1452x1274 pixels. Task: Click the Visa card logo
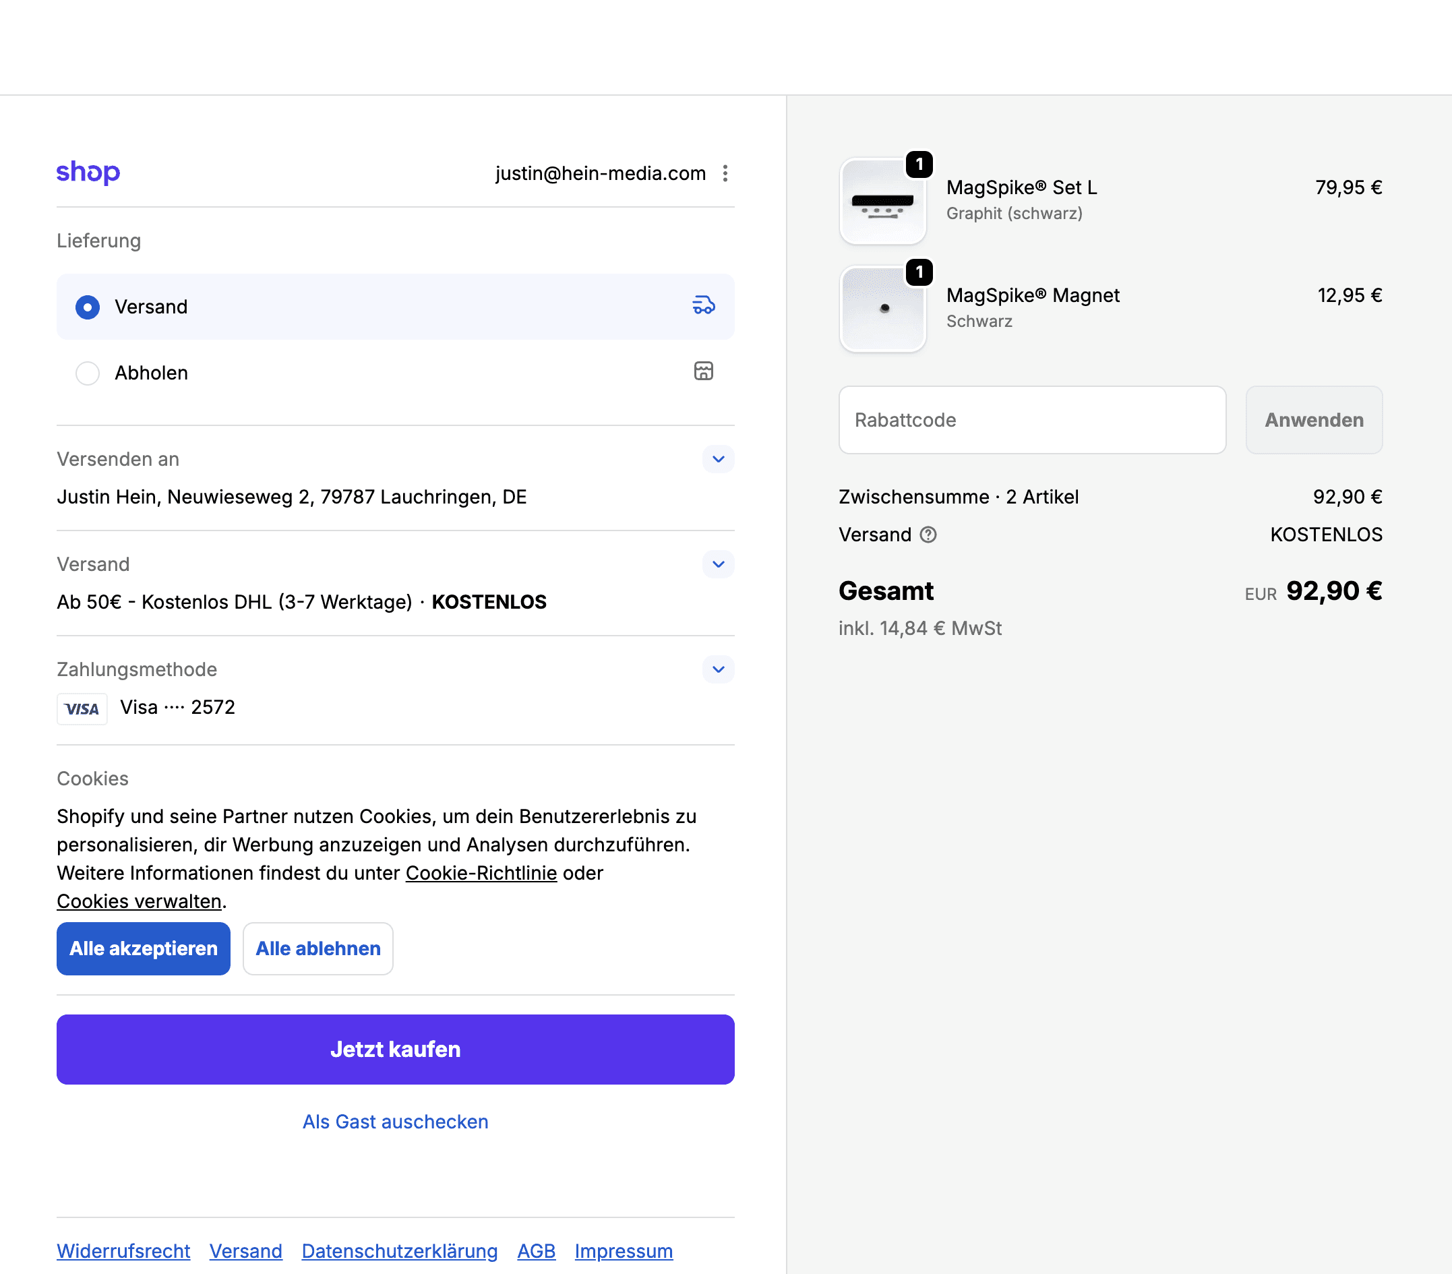click(82, 708)
